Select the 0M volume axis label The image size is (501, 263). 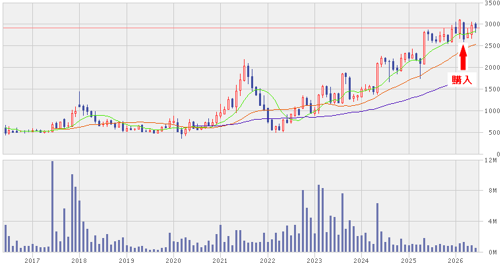point(492,252)
